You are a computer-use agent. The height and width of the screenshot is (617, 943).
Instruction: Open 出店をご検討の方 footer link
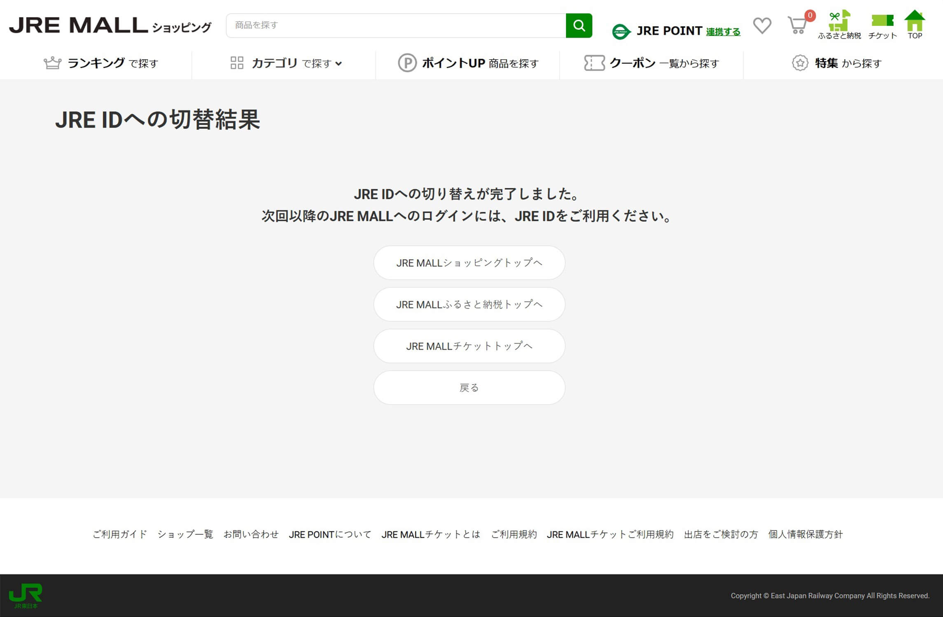[721, 534]
